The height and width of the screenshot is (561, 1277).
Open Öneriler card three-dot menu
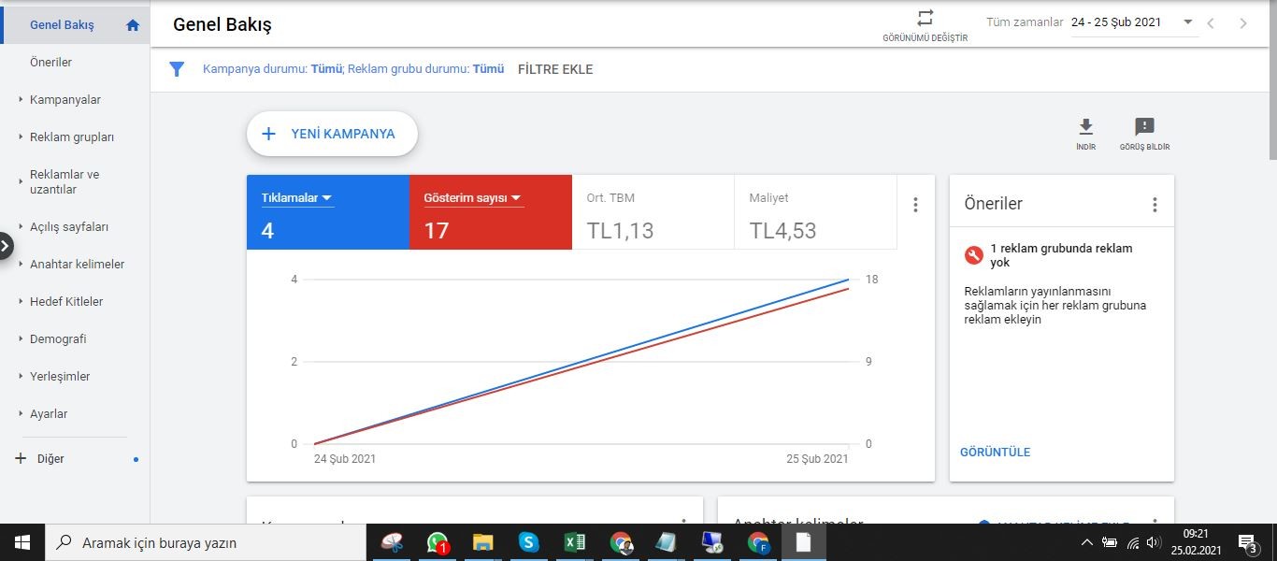click(x=1155, y=205)
